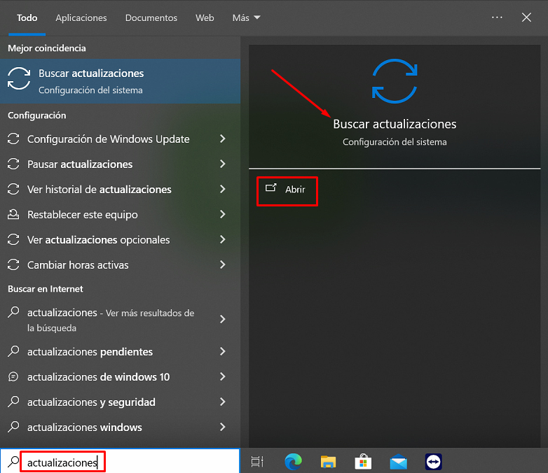Open the three-dots options menu

497,17
